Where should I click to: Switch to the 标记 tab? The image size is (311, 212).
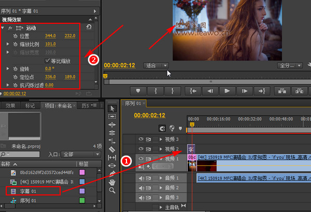[30, 105]
